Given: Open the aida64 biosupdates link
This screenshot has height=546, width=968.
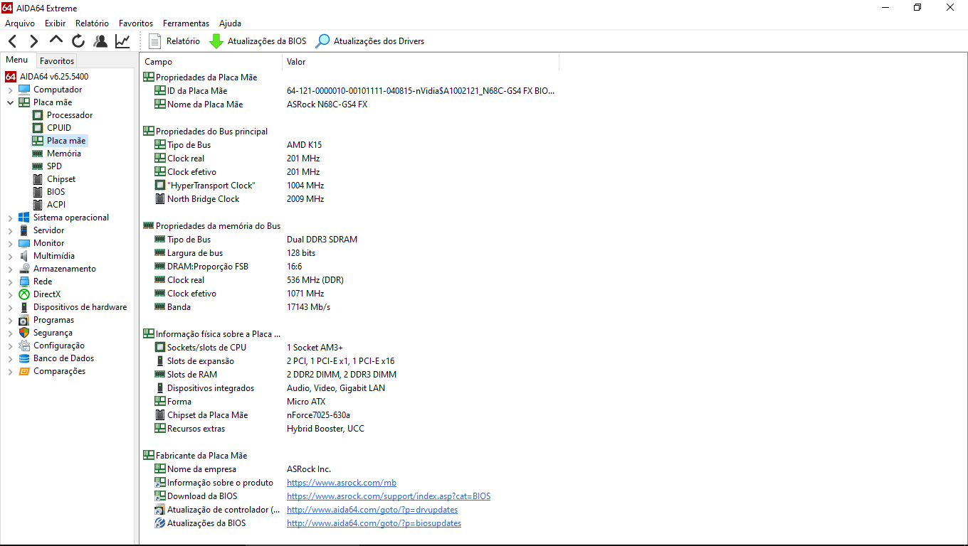Looking at the screenshot, I should [x=374, y=523].
